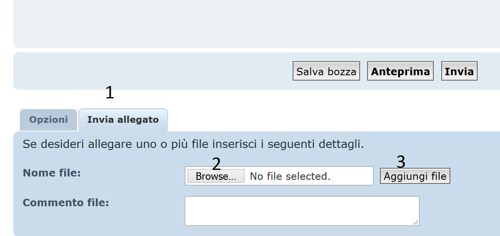Click blank area below "Commento file:" label
The height and width of the screenshot is (236, 500).
(x=83, y=221)
